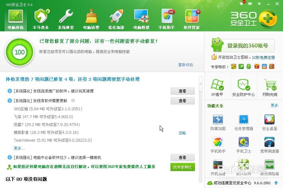This screenshot has width=283, height=188.
Task: Select the 电脑清理 broom icon
Action: click(91, 19)
